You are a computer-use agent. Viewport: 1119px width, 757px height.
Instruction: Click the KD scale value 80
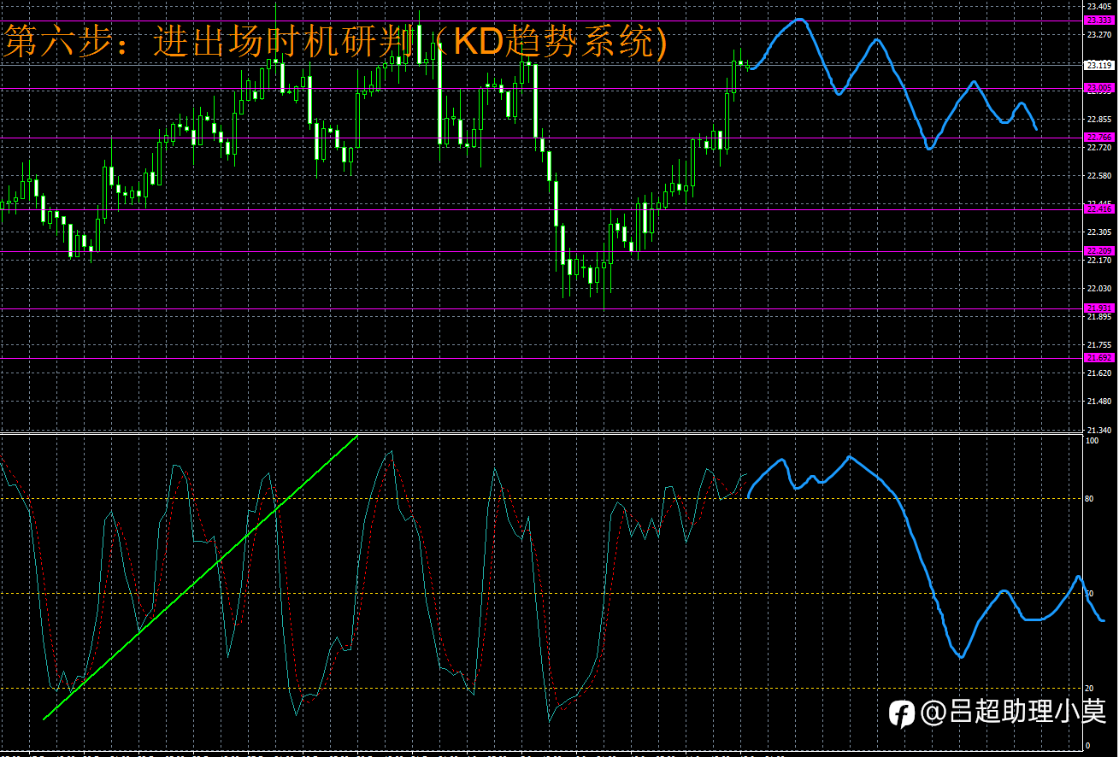(1090, 498)
